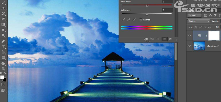
Task: Click the trash icon in Properties panel
Action: coord(170,39)
